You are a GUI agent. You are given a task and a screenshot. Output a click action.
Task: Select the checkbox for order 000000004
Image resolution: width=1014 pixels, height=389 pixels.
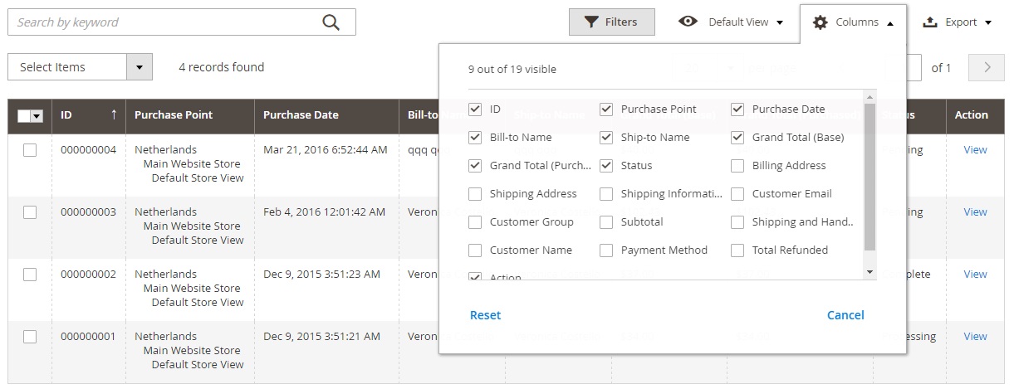click(x=30, y=150)
